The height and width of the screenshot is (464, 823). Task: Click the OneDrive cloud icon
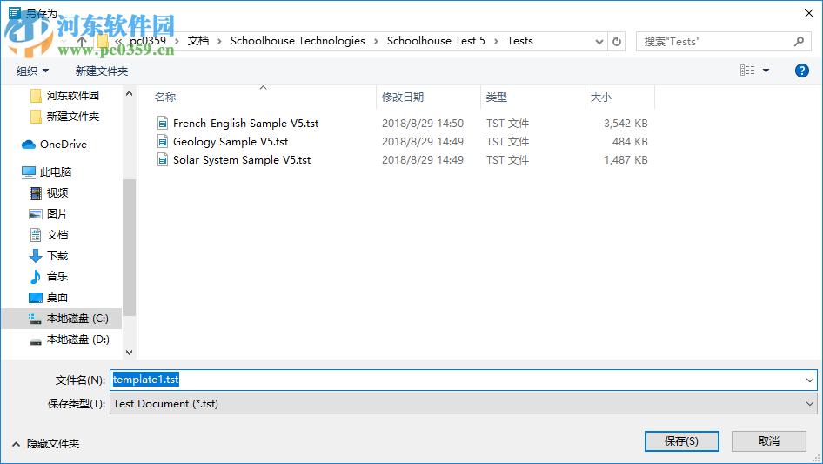pyautogui.click(x=29, y=144)
